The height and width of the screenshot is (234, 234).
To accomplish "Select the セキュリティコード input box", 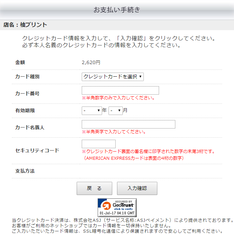I will 98,144.
